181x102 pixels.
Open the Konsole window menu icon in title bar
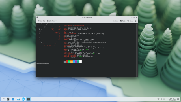click(37, 17)
